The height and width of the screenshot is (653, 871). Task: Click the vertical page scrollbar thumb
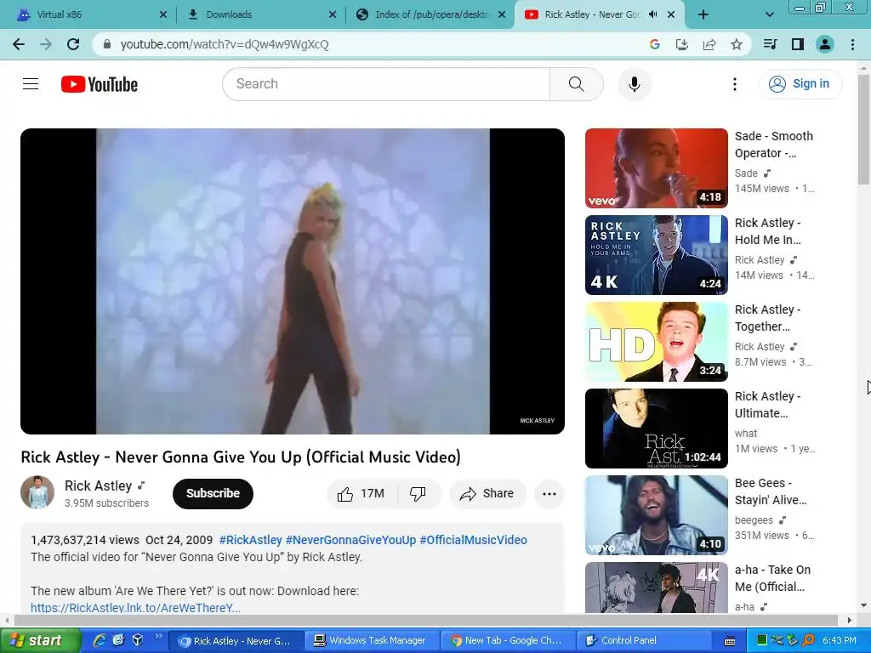863,129
